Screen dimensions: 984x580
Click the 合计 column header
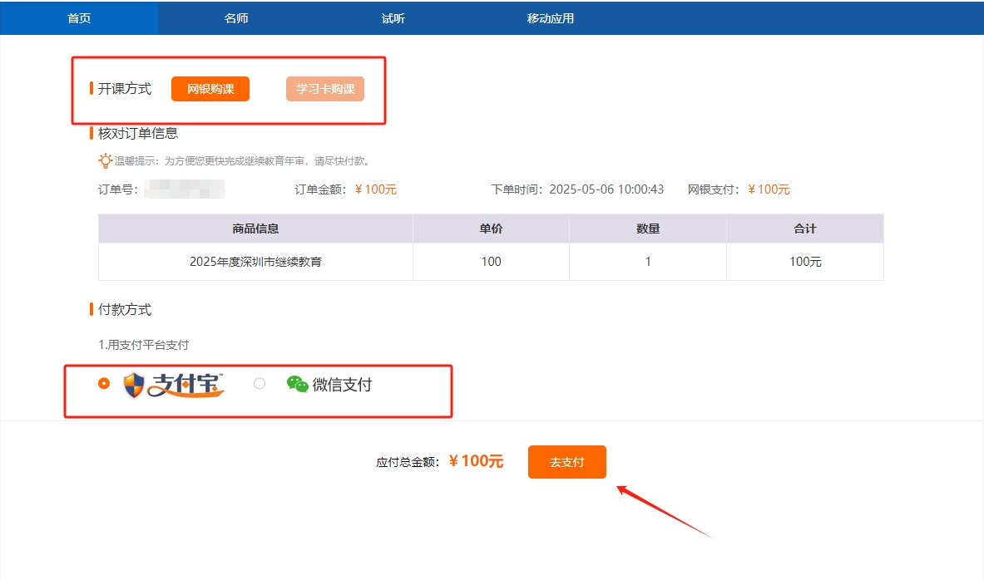[804, 229]
